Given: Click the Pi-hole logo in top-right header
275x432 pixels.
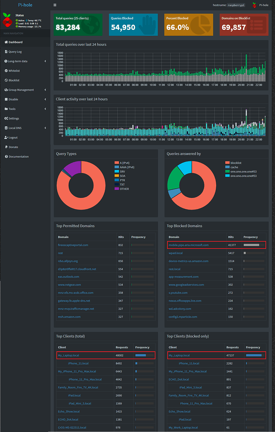Looking at the screenshot, I should tap(254, 5).
